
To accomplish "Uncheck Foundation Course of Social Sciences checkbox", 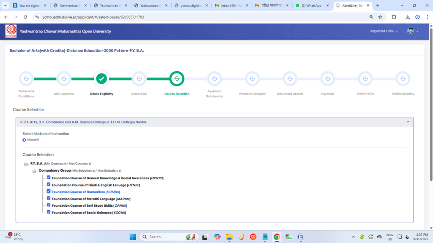I will [49, 212].
